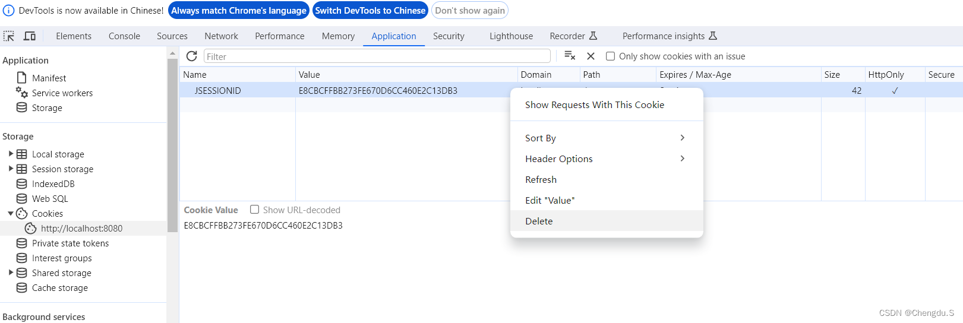This screenshot has height=323, width=963.
Task: Click the Expires / Max-Age column header
Action: tap(739, 75)
